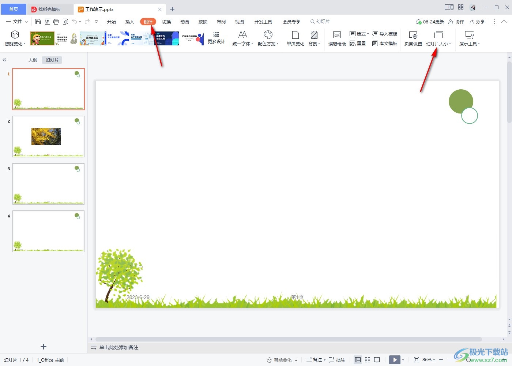Click 协作 collaborate button

pos(456,22)
